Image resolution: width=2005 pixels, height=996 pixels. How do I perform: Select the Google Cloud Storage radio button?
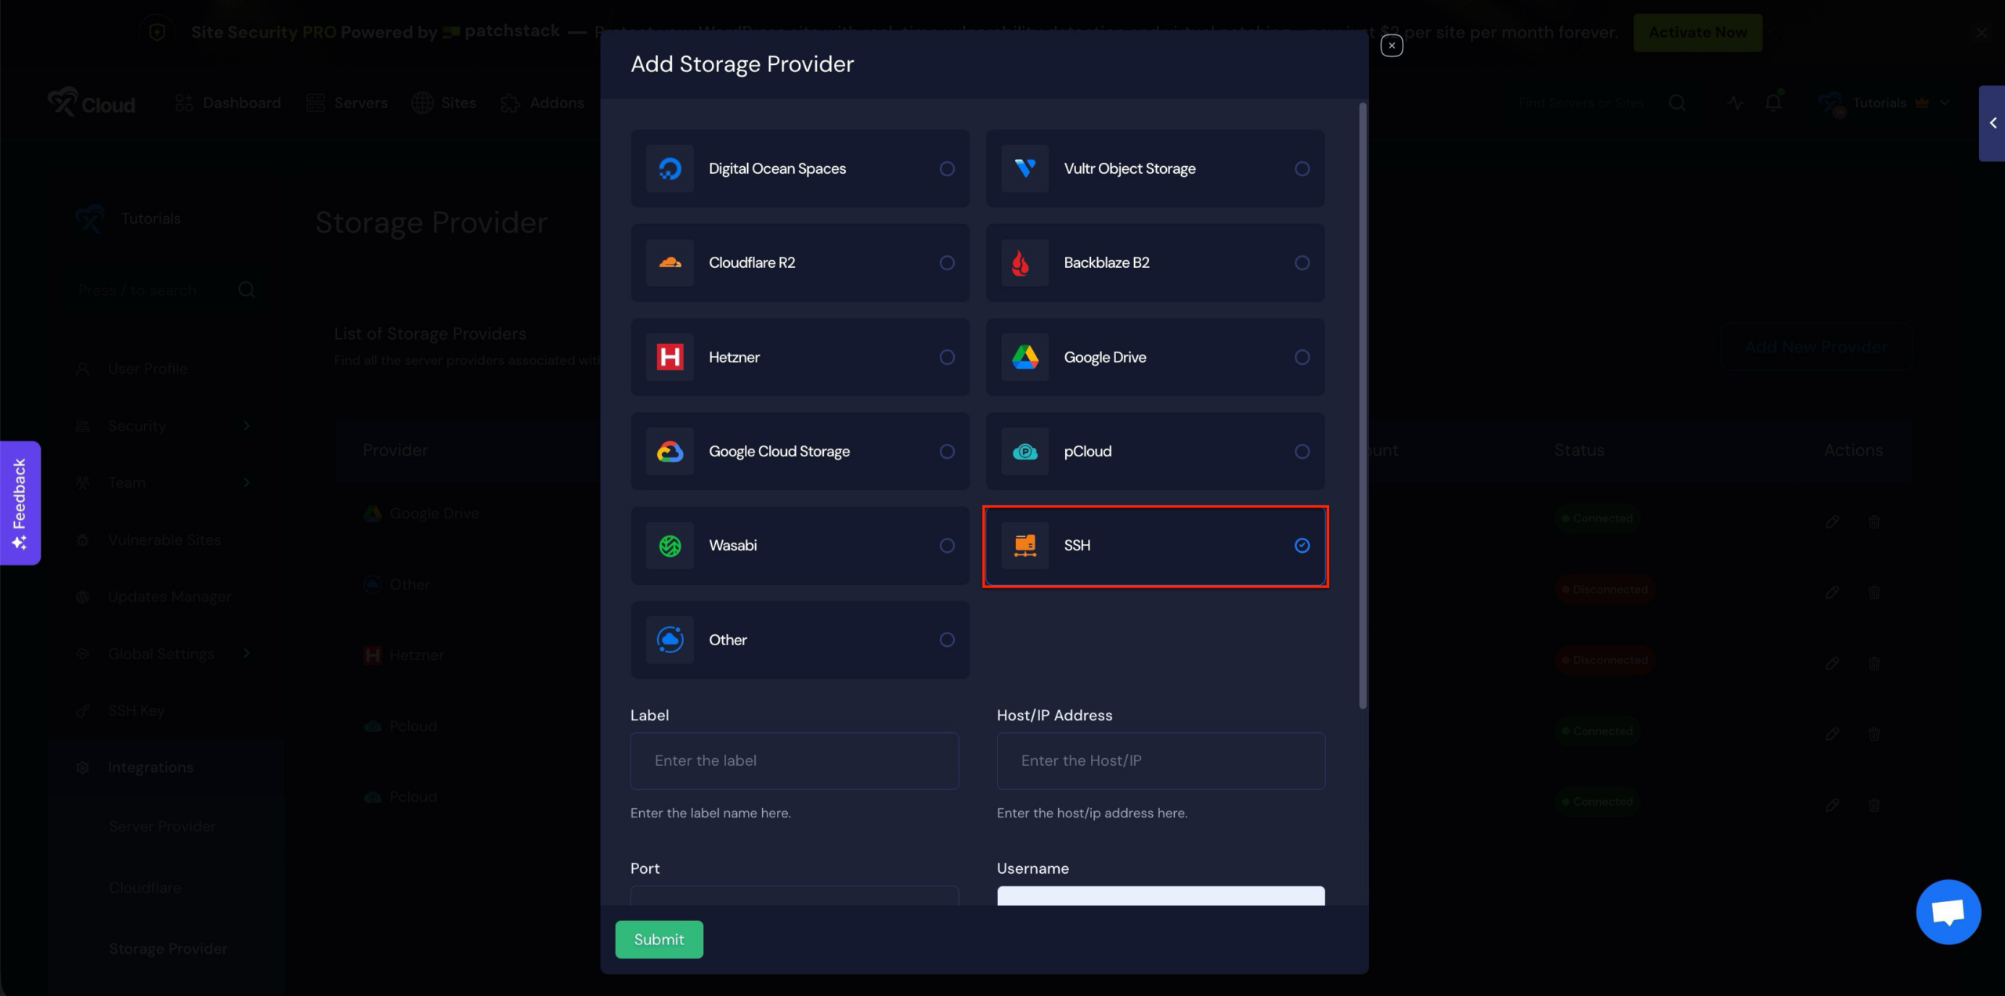[947, 452]
